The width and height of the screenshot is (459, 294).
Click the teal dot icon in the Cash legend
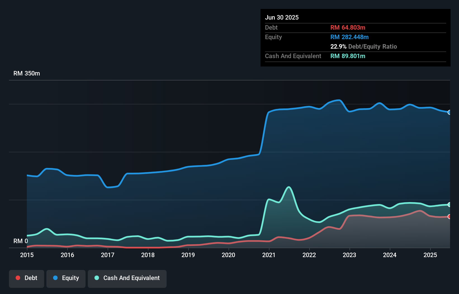point(97,278)
